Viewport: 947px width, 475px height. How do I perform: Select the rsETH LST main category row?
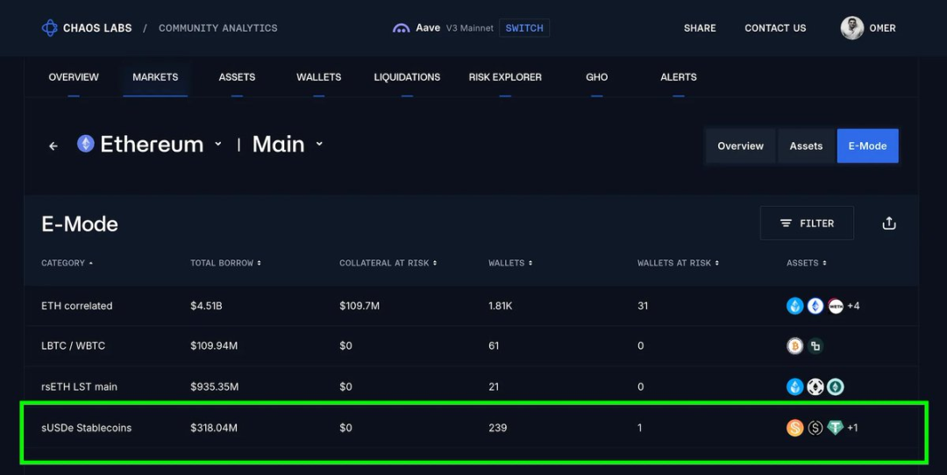pos(471,386)
